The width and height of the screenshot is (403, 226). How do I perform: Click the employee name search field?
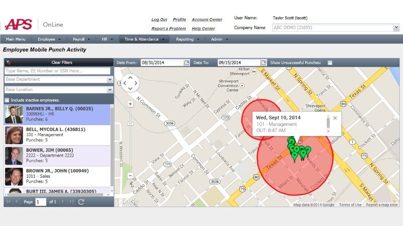tap(57, 71)
